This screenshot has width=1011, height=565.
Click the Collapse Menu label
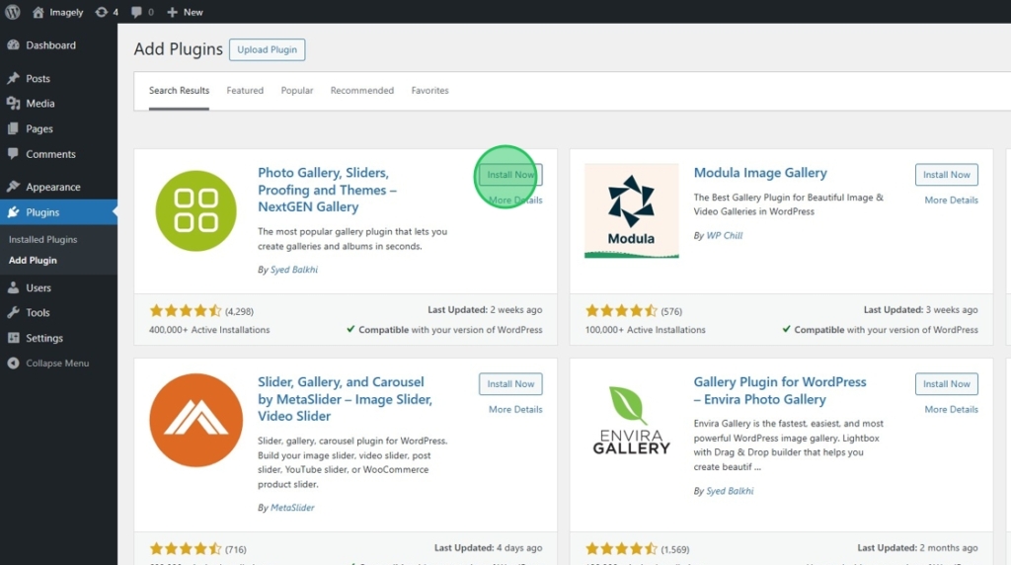click(57, 363)
